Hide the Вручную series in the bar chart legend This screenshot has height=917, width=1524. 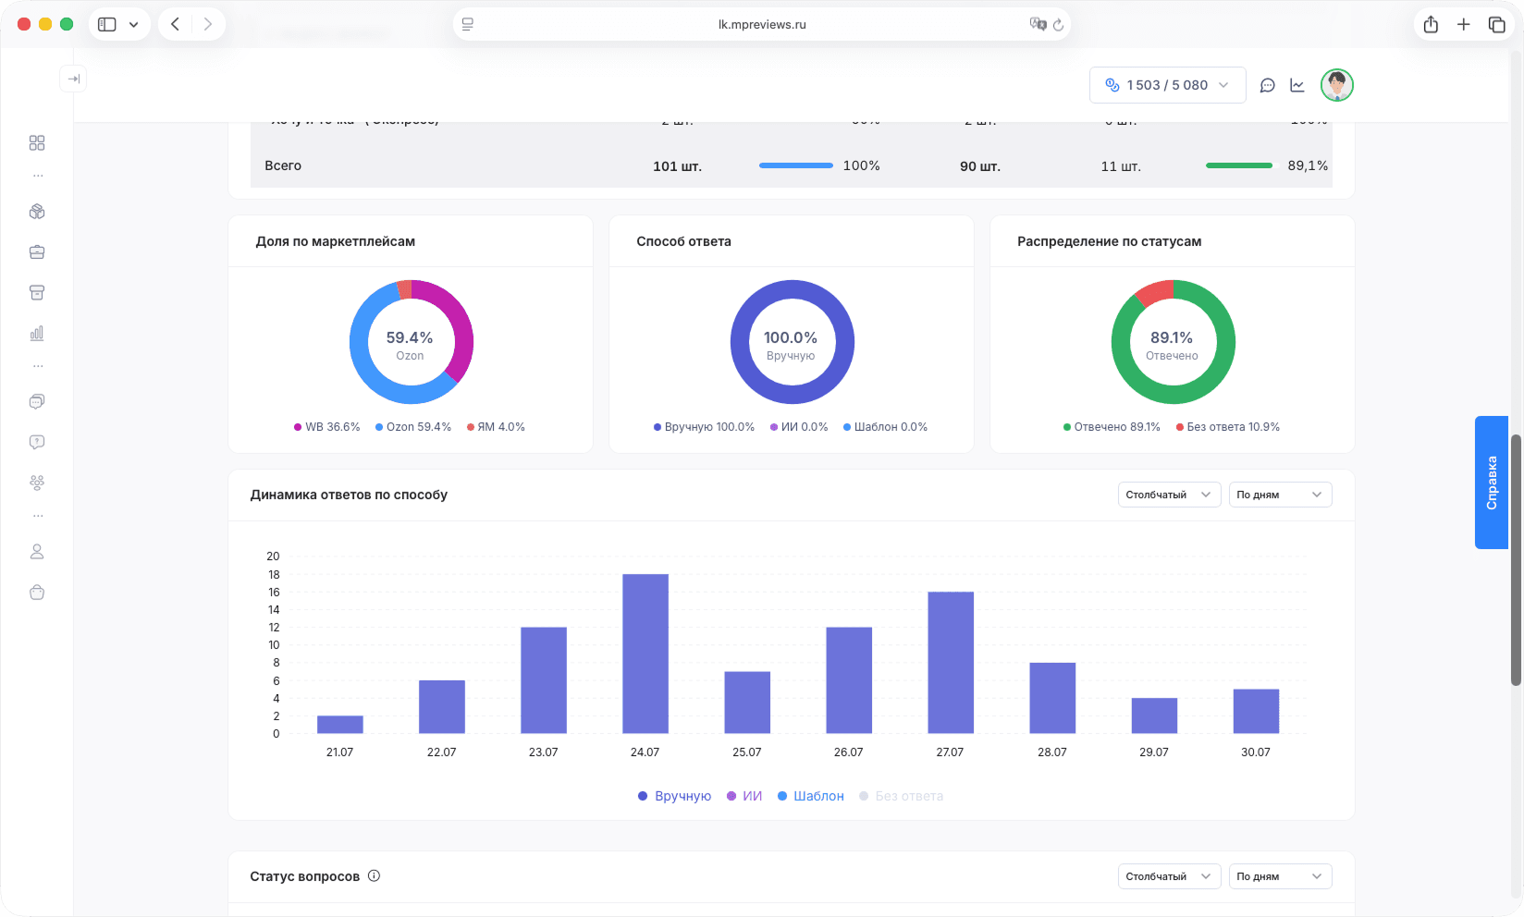(675, 796)
